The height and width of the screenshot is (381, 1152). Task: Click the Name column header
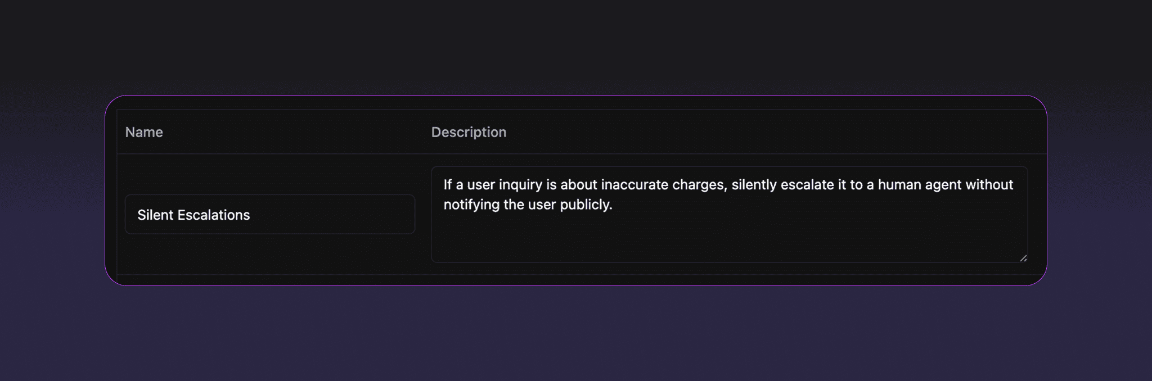point(144,131)
